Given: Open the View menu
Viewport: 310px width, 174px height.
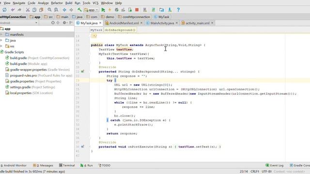Looking at the screenshot, I should click(x=7, y=3).
